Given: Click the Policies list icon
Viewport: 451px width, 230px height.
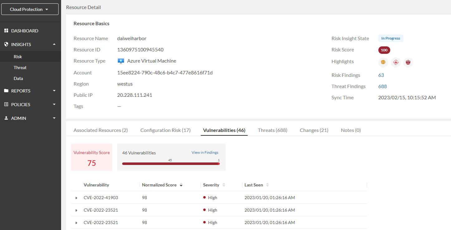Looking at the screenshot, I should click(x=6, y=105).
